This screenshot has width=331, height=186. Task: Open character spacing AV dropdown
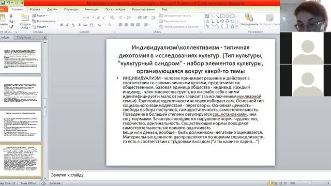coord(92,25)
